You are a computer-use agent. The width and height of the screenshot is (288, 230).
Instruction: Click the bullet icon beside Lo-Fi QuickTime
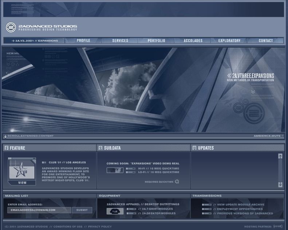131,172
